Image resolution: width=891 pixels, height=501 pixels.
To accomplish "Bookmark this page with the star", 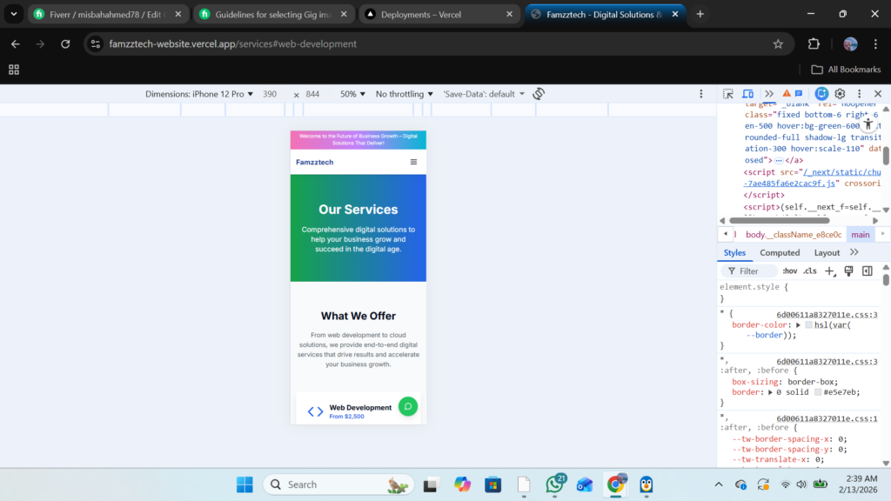I will point(778,43).
